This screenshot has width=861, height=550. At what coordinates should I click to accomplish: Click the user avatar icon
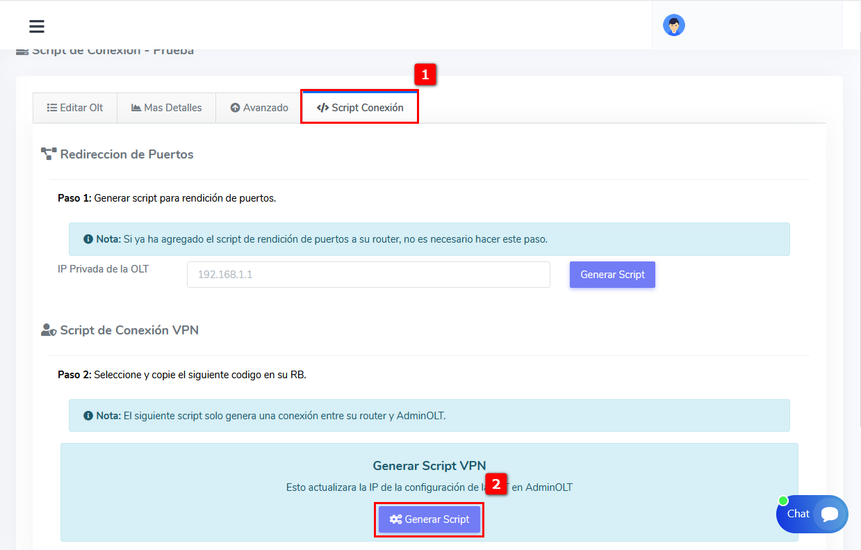tap(673, 26)
